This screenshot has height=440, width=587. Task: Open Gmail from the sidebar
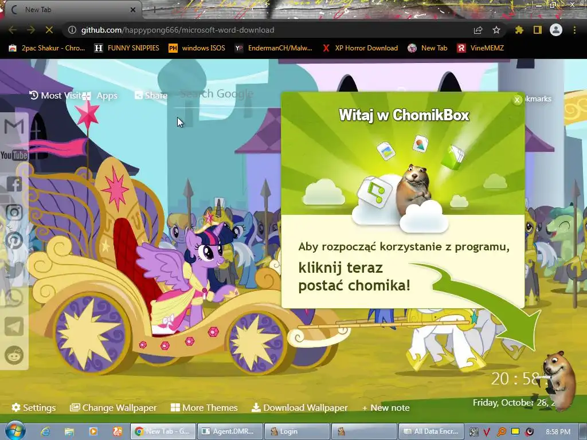(14, 127)
